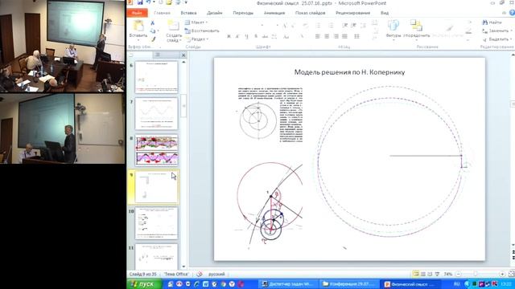The height and width of the screenshot is (289, 515).
Task: Open the change case (Aa) dropdown
Action: coord(286,36)
